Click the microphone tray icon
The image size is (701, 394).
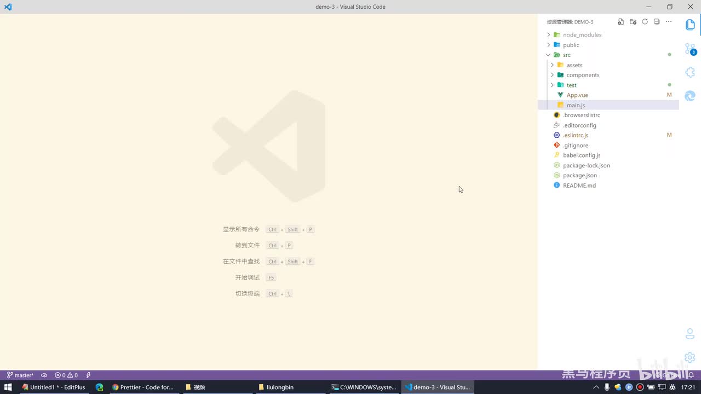tap(607, 387)
